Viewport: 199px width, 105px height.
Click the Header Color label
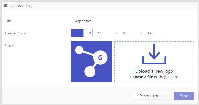pos(15,33)
